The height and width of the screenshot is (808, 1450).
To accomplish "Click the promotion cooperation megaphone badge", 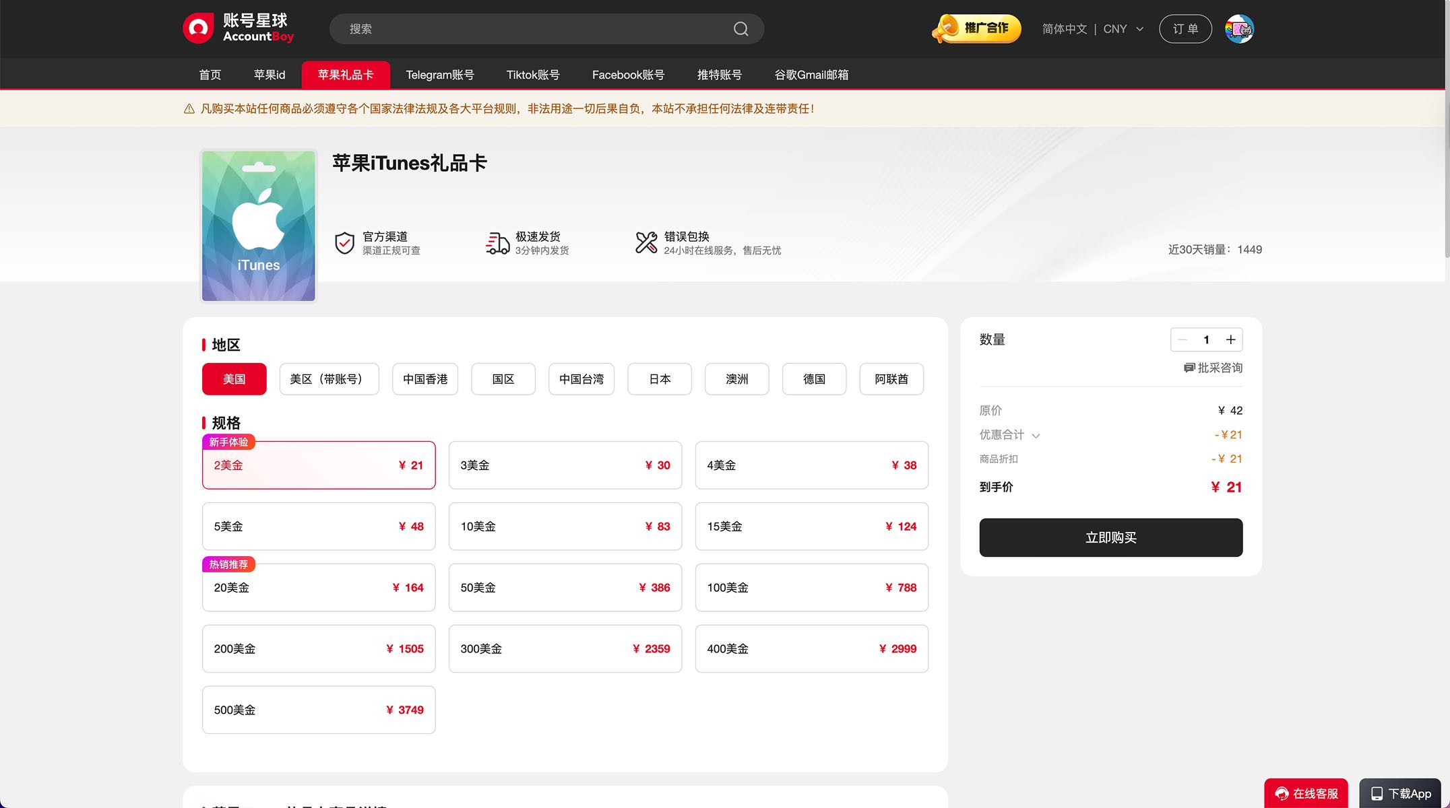I will tap(976, 29).
